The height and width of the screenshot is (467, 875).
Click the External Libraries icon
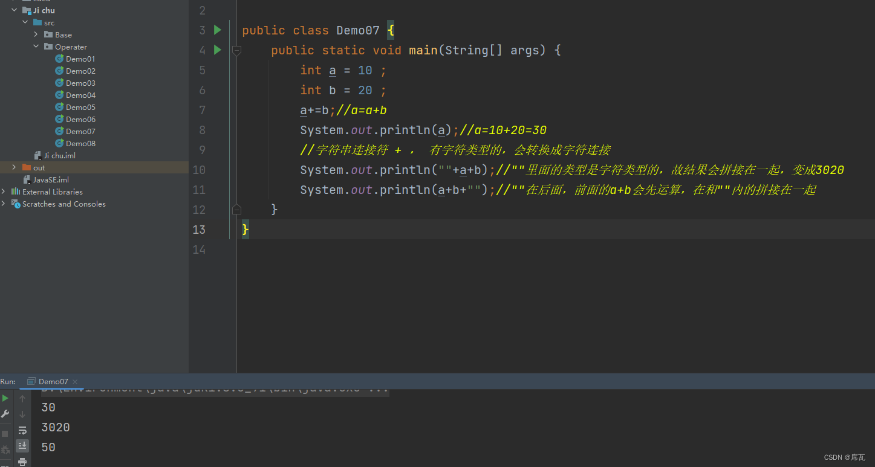tap(16, 192)
